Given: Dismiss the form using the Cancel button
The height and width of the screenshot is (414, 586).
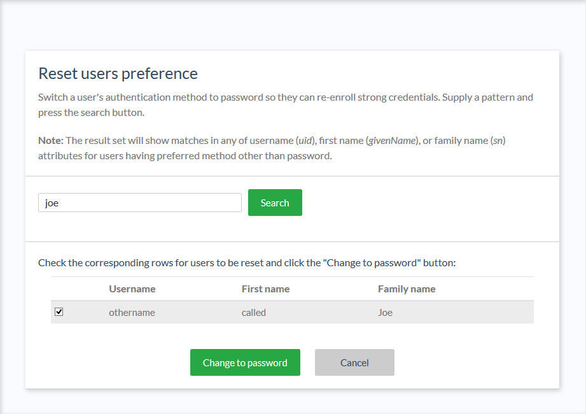Looking at the screenshot, I should [x=354, y=362].
